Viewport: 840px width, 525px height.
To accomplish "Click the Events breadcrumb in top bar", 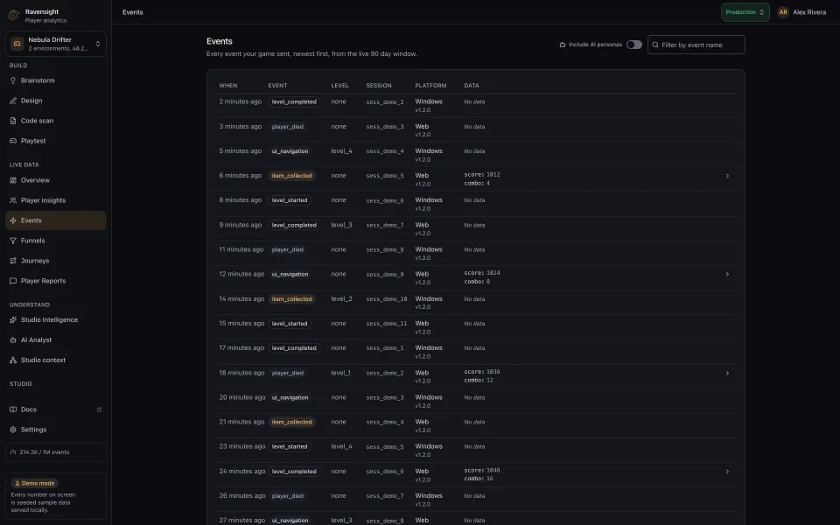I will click(x=132, y=11).
